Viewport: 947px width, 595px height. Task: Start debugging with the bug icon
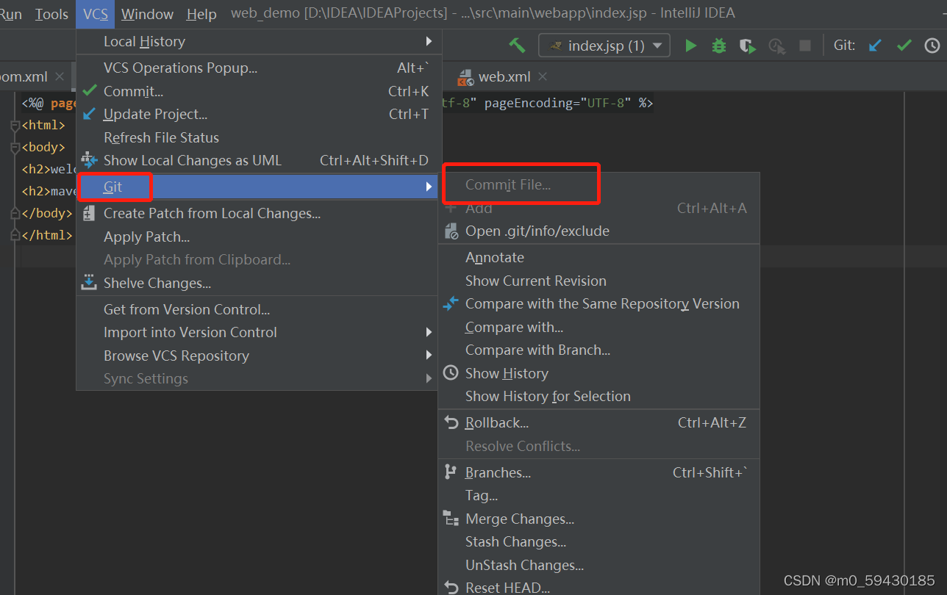719,46
